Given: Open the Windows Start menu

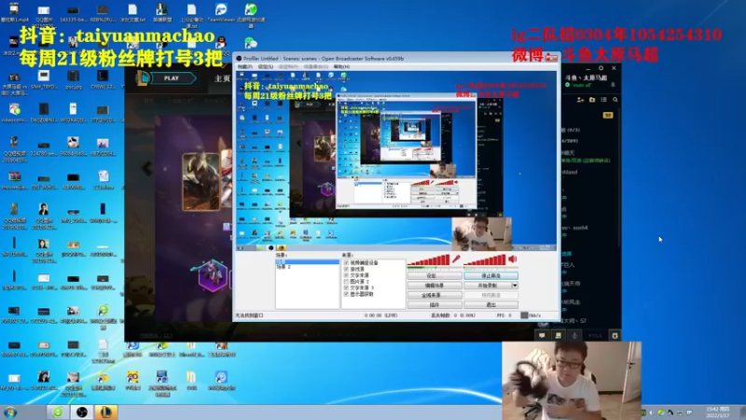Looking at the screenshot, I should 10,413.
